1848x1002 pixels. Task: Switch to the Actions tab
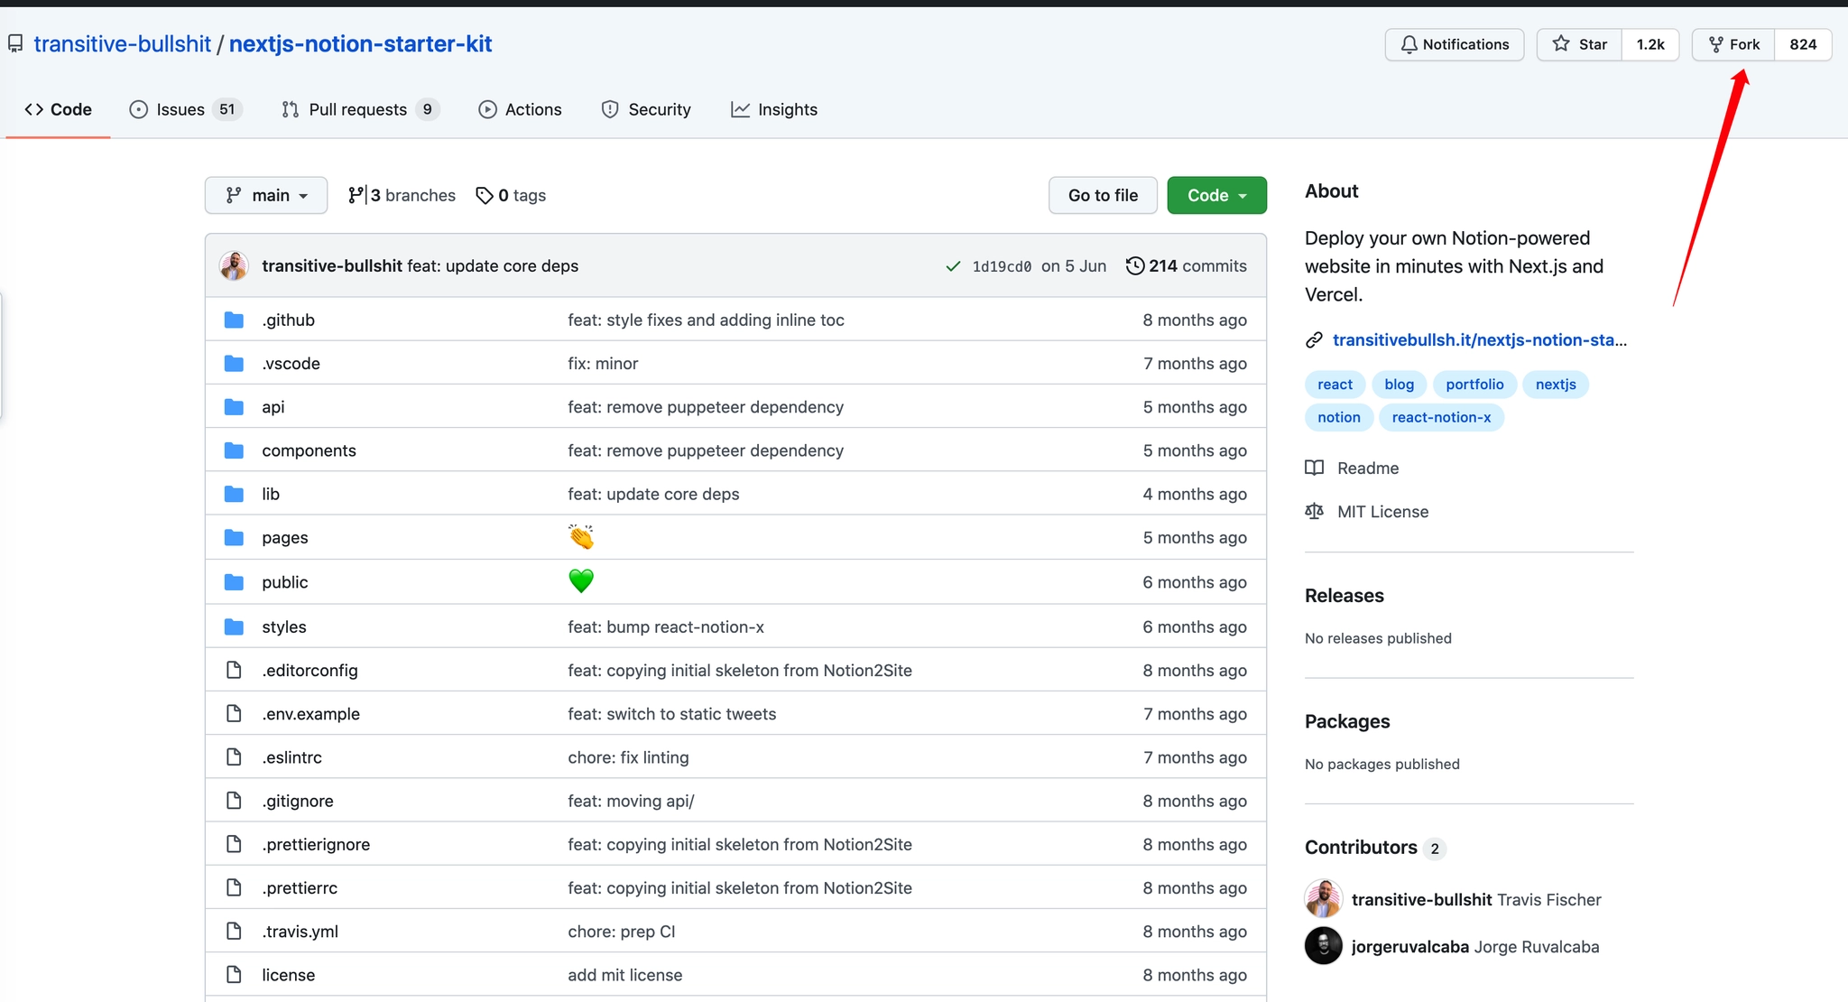pos(520,109)
